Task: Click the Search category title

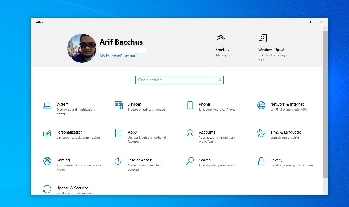Action: [x=205, y=160]
